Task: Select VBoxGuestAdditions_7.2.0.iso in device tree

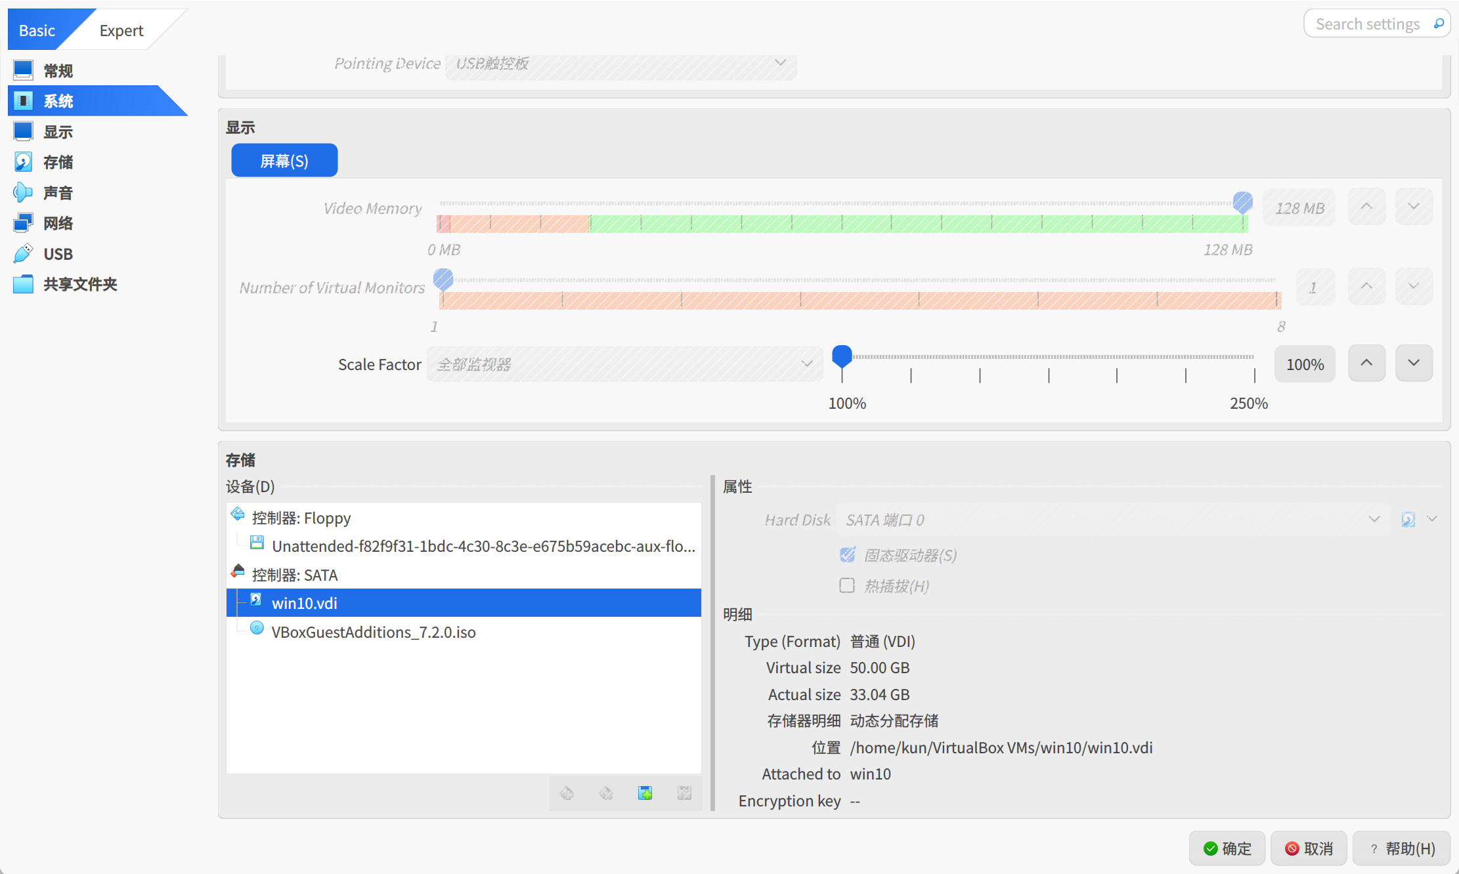Action: click(x=373, y=632)
